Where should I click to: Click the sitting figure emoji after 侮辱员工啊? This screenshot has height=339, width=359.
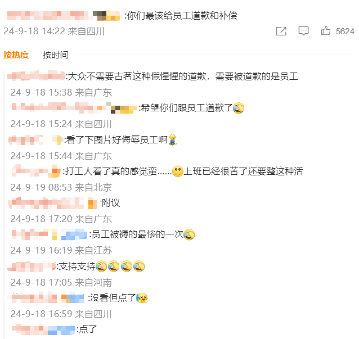click(173, 139)
